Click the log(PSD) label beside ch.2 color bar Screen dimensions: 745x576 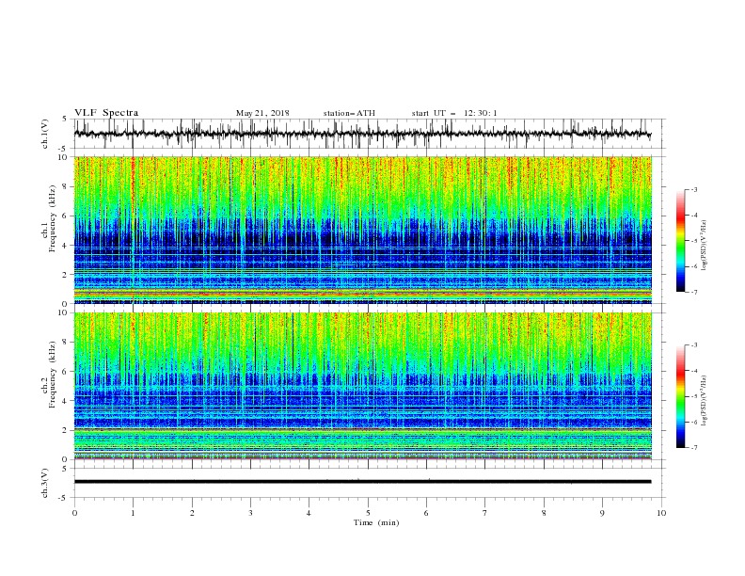(x=705, y=400)
